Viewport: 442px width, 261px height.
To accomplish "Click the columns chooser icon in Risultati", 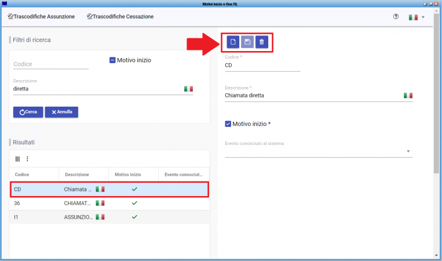I will [17, 159].
